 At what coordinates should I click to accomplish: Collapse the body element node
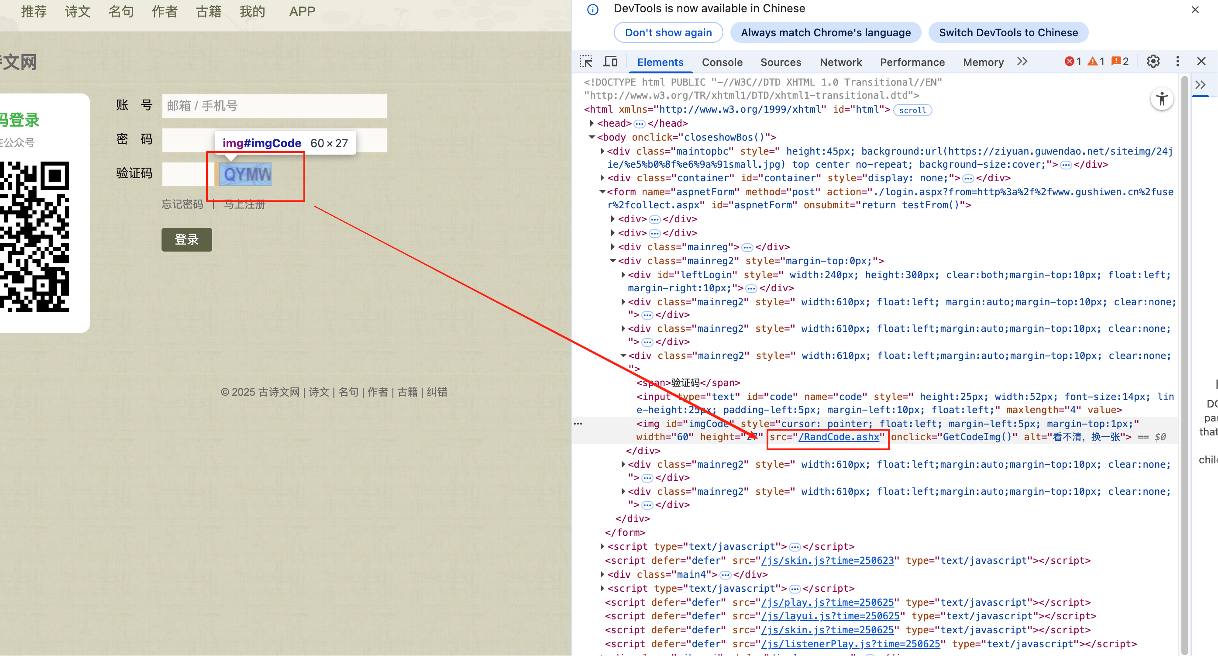pyautogui.click(x=592, y=137)
